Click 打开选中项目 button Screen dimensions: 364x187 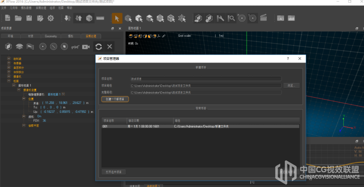coord(114,172)
